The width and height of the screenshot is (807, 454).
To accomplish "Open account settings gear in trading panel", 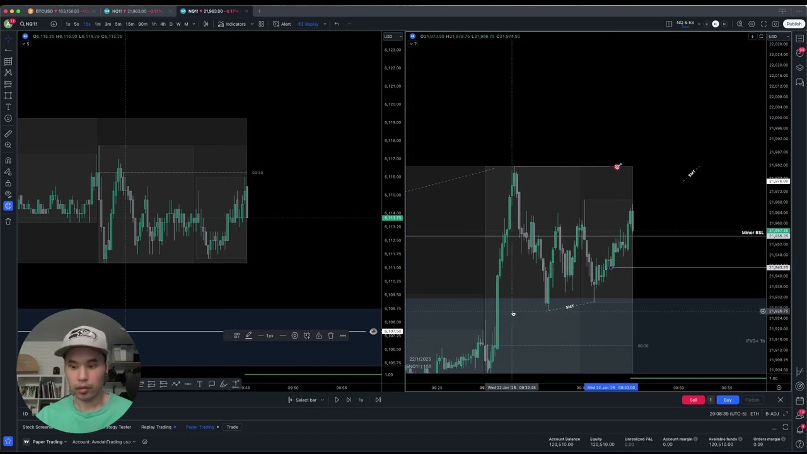I will (144, 442).
